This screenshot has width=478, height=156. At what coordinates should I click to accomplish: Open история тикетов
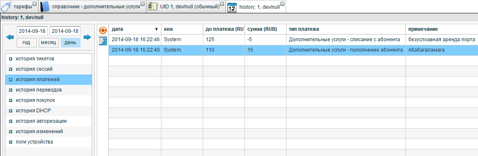point(49,59)
